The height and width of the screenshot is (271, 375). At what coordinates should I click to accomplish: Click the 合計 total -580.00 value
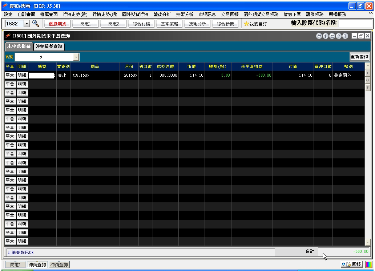point(344,252)
